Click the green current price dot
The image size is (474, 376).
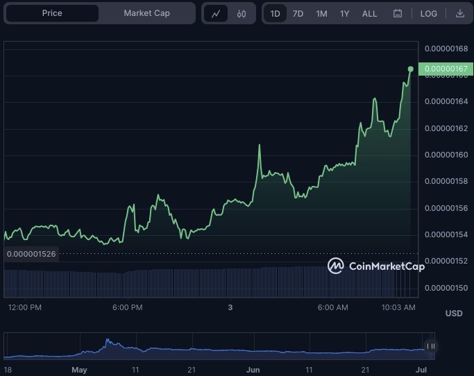coord(411,69)
